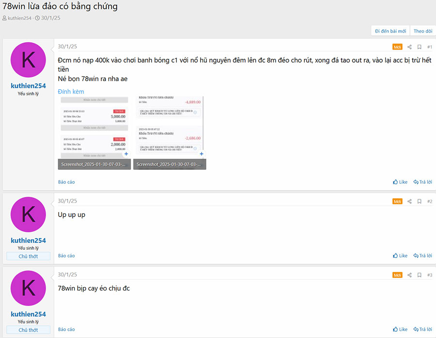The height and width of the screenshot is (338, 436).
Task: Click the 'Mới' badge on post #3
Action: 397,275
